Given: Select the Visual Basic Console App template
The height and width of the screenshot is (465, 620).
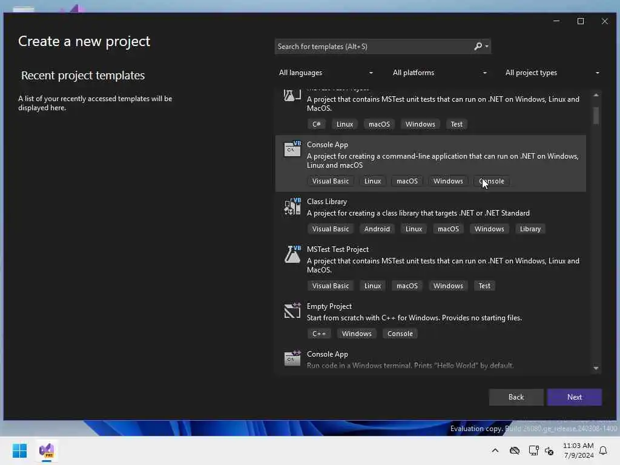Looking at the screenshot, I should click(430, 163).
